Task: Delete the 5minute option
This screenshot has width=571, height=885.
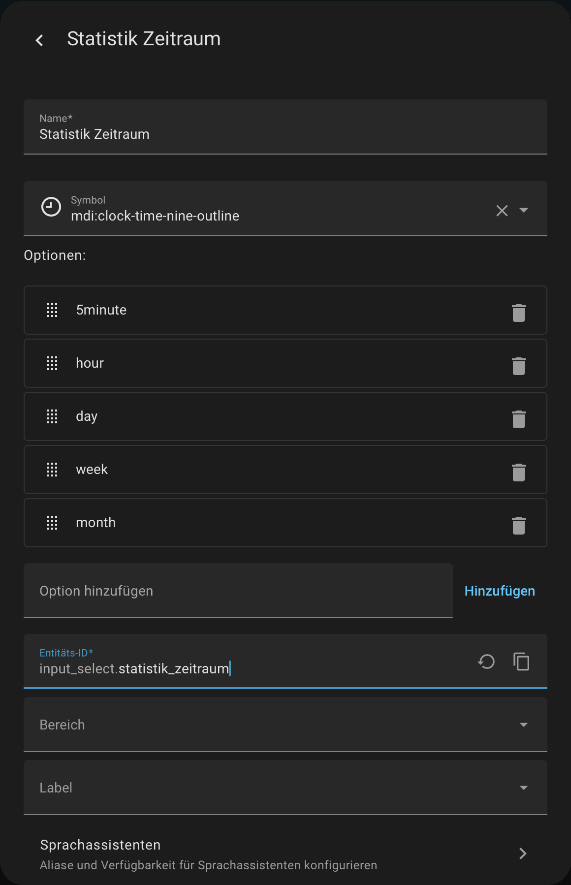Action: [518, 313]
